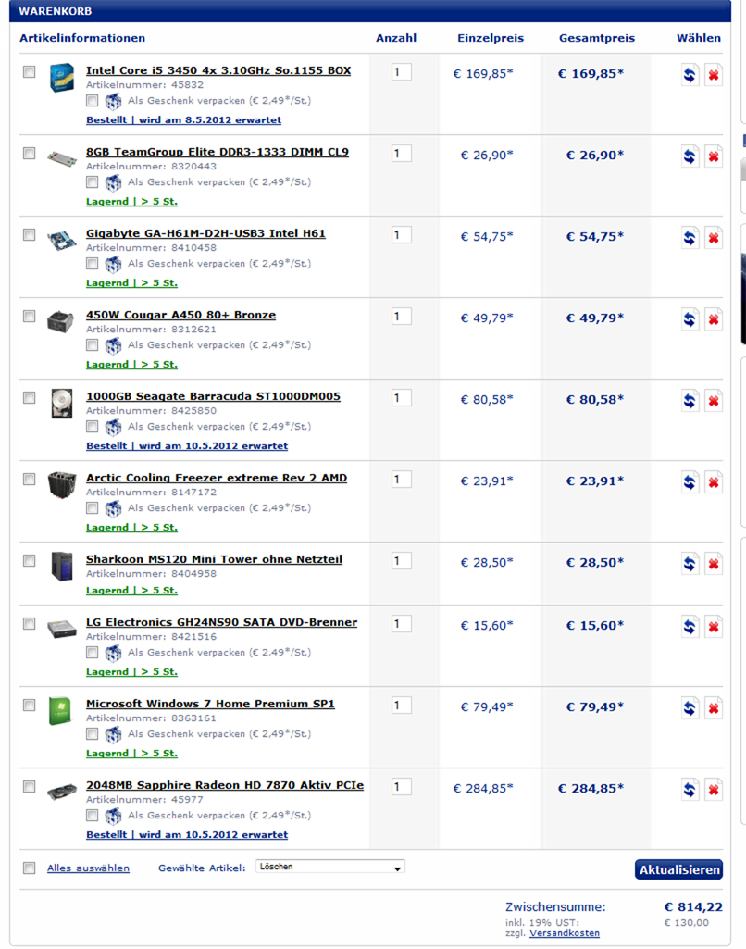The width and height of the screenshot is (746, 949).
Task: Tick selection checkbox for Intel Core i5 3450
Action: click(29, 72)
